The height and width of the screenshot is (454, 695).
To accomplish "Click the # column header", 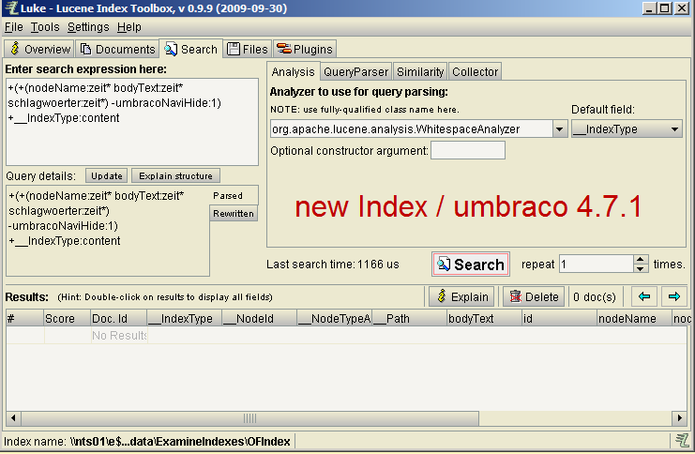I will coord(25,318).
